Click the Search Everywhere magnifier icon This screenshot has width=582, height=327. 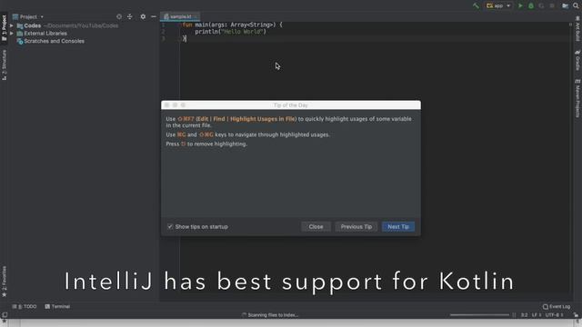(576, 5)
